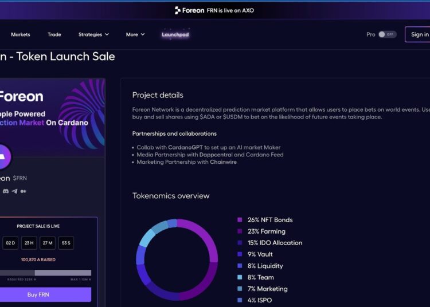Click the '23 H' countdown box
430x307 pixels.
(29, 243)
